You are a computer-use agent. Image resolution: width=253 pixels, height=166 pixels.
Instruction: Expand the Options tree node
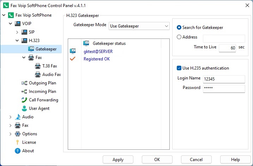[x=11, y=134]
